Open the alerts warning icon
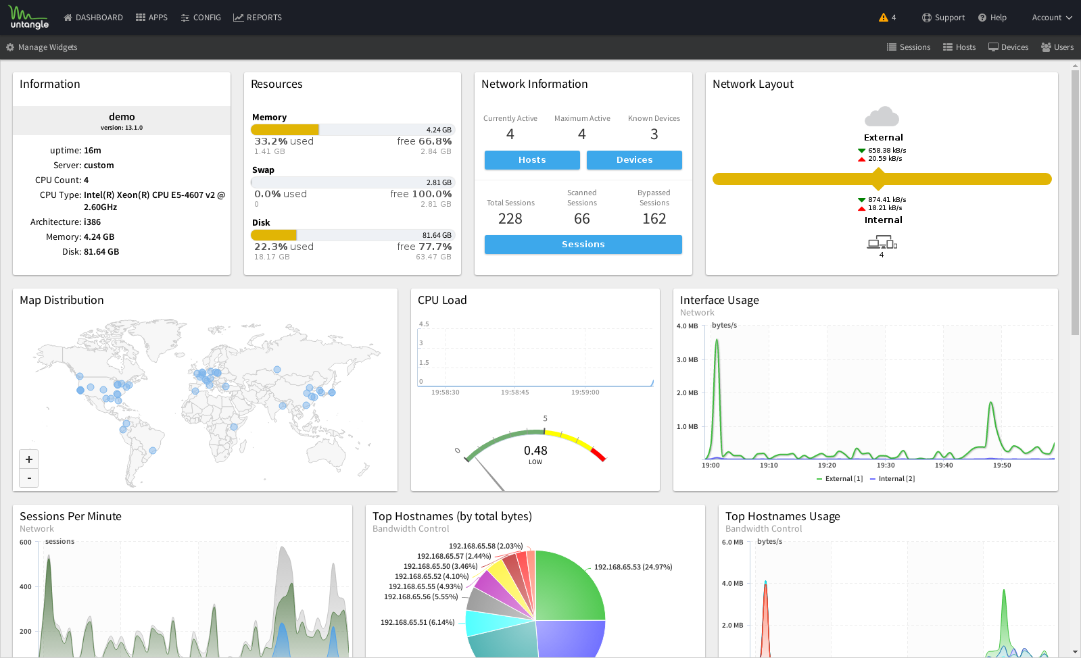The height and width of the screenshot is (658, 1081). 883,18
